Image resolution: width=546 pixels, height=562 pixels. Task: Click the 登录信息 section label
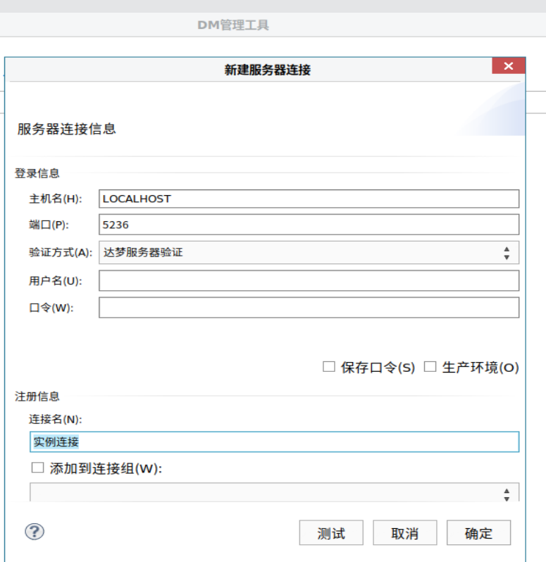point(37,173)
